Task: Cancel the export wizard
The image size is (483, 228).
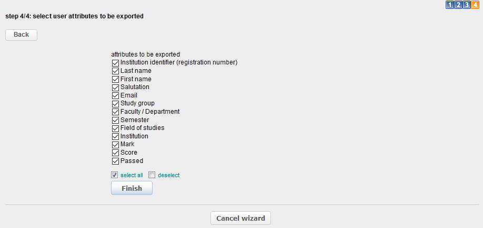Action: [x=241, y=218]
